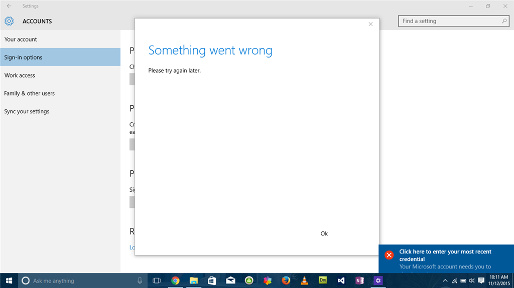This screenshot has height=288, width=514.
Task: Click the battery status tray icon
Action: (463, 281)
